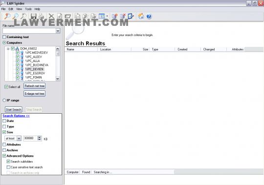
Task: Open the view mode dropdown arrow in toolbar
Action: point(107,16)
